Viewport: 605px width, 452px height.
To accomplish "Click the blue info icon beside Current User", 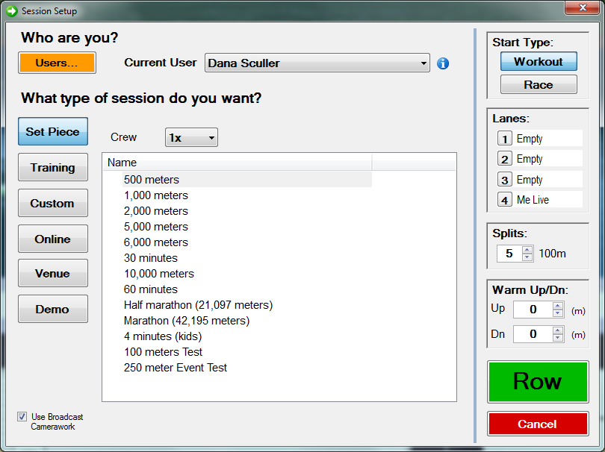I will pyautogui.click(x=443, y=63).
